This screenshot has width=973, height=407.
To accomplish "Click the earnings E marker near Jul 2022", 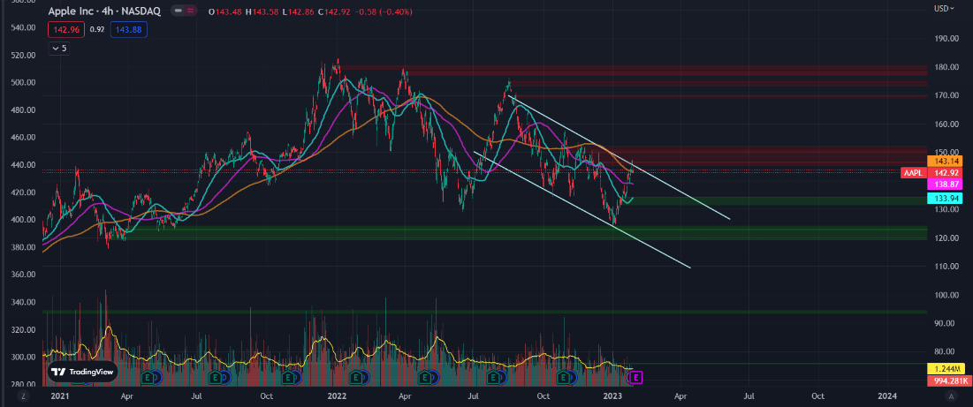I will [x=494, y=376].
